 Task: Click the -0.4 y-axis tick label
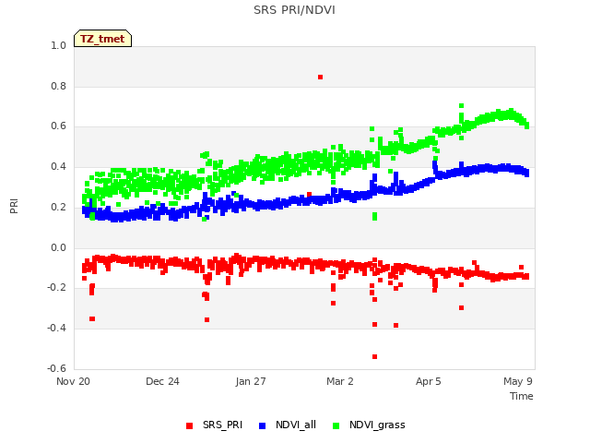point(56,329)
